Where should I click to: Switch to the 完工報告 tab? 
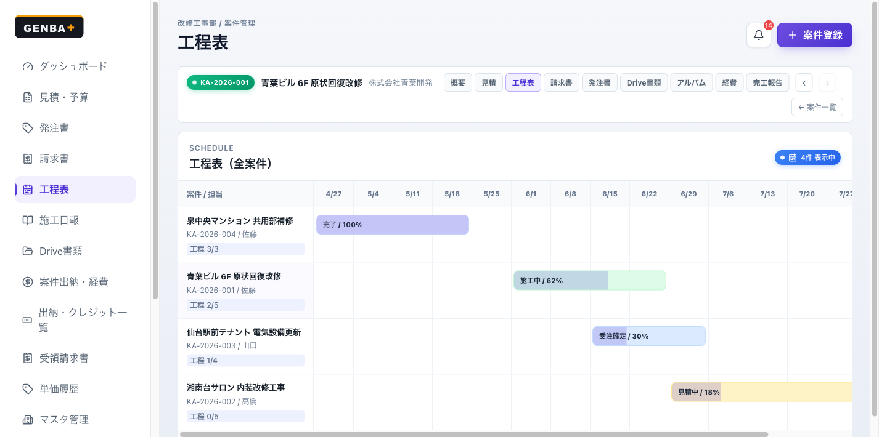768,82
